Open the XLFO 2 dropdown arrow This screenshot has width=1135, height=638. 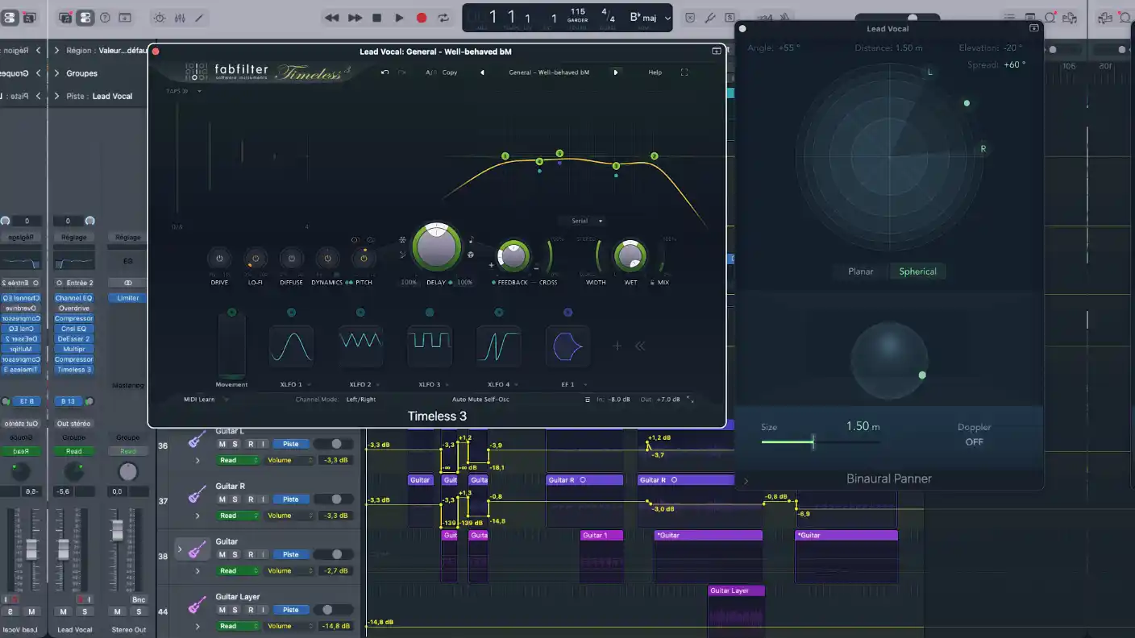point(377,385)
